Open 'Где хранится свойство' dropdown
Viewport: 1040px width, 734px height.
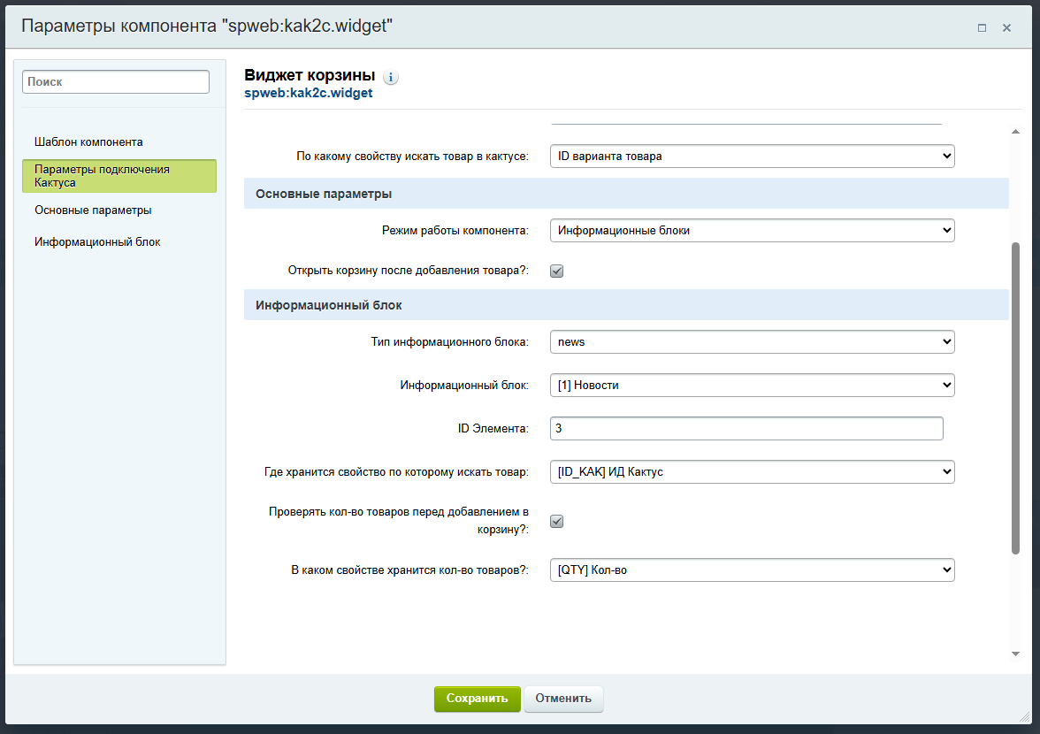click(x=752, y=472)
